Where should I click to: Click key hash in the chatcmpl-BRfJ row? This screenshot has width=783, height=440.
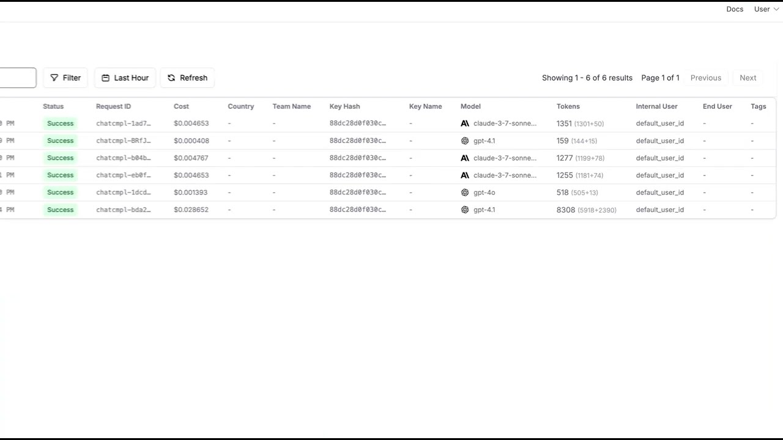click(x=358, y=141)
